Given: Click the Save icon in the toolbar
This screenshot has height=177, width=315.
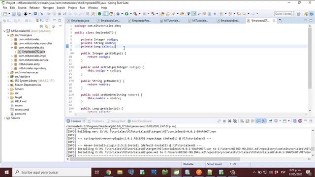Looking at the screenshot, I should (14, 14).
